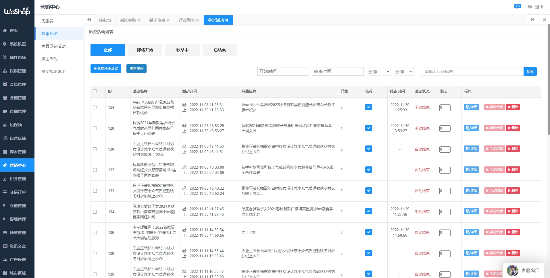Check the select-all checkbox in table header
Viewport: 550px width, 278px height.
[x=95, y=92]
